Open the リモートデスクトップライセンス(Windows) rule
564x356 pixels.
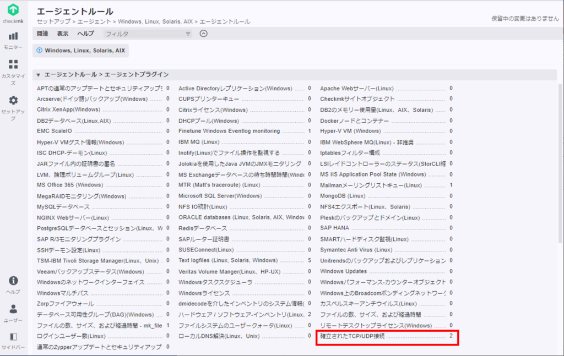click(x=376, y=326)
